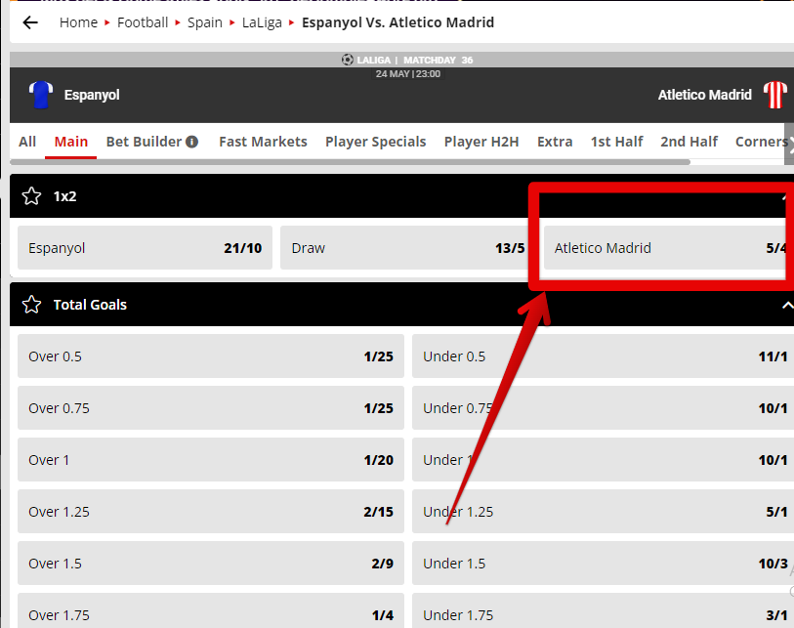Select Over 1.75 goals at 1/4
The width and height of the screenshot is (794, 628).
coord(211,610)
